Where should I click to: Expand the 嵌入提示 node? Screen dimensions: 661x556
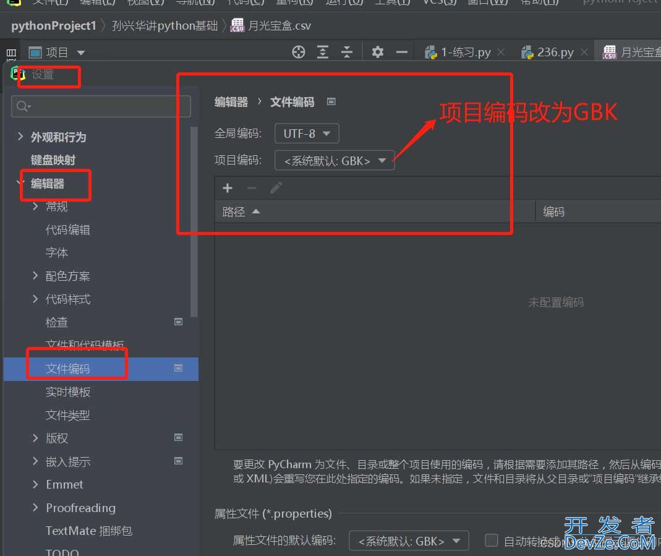35,461
